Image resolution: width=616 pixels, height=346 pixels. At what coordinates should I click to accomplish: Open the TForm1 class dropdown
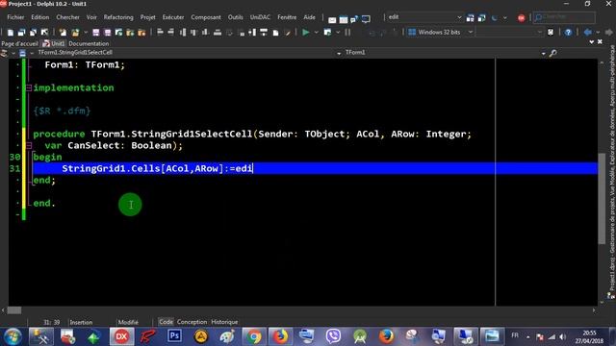tap(543, 53)
